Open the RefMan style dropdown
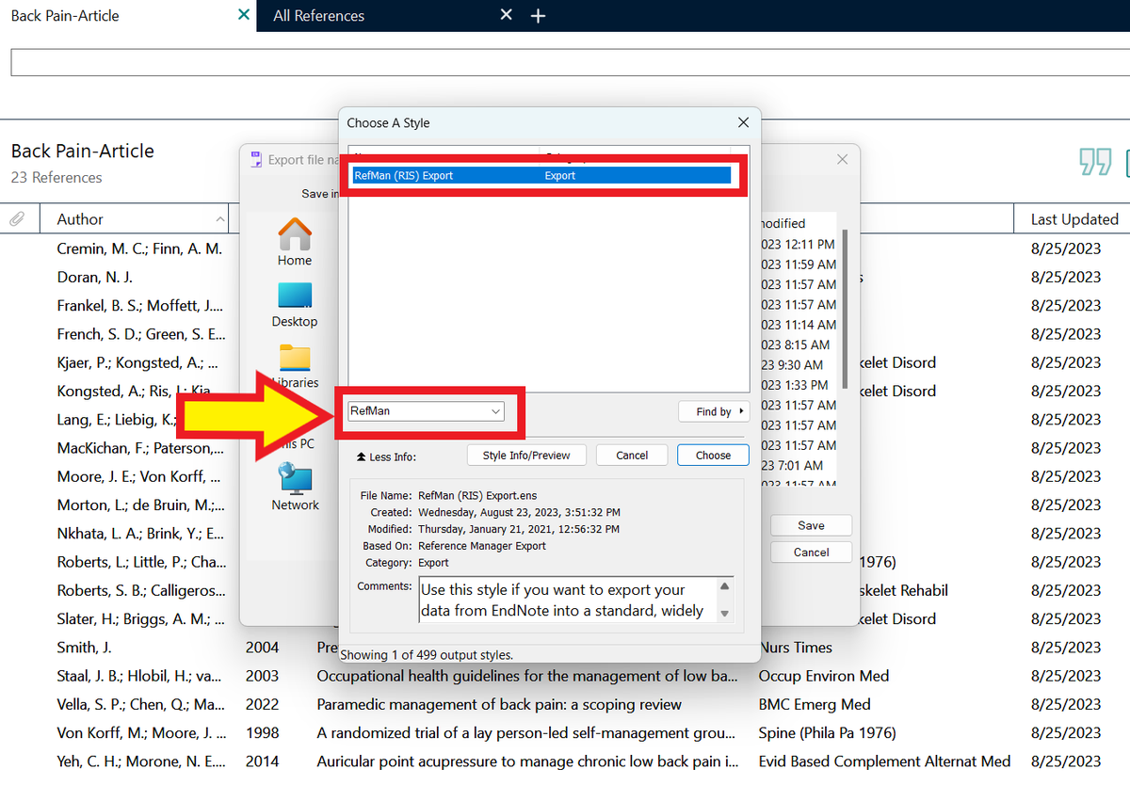 [496, 411]
